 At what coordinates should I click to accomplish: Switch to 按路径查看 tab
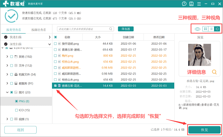click(x=39, y=30)
